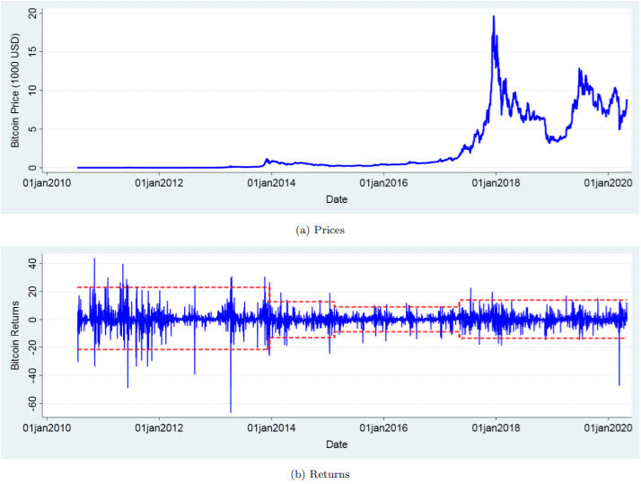Click the 40 y-axis label on Returns chart

pos(31,264)
